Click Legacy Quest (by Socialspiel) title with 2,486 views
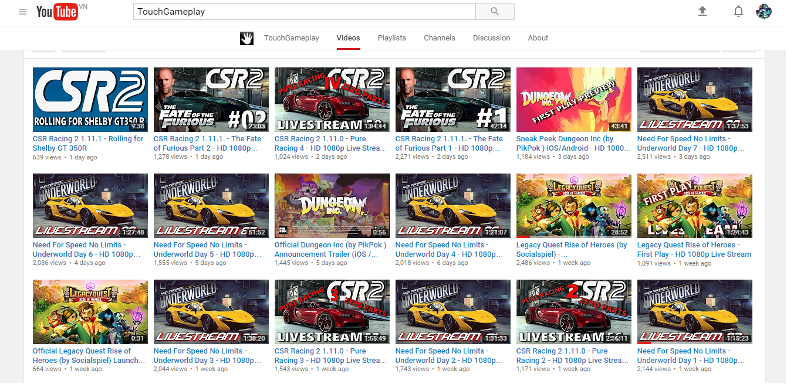 572,250
